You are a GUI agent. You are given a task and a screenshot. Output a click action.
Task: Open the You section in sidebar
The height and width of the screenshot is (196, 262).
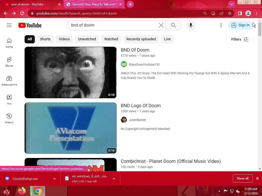click(9, 100)
